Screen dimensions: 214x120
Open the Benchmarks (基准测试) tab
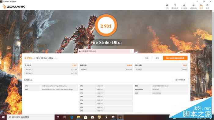pos(175,6)
